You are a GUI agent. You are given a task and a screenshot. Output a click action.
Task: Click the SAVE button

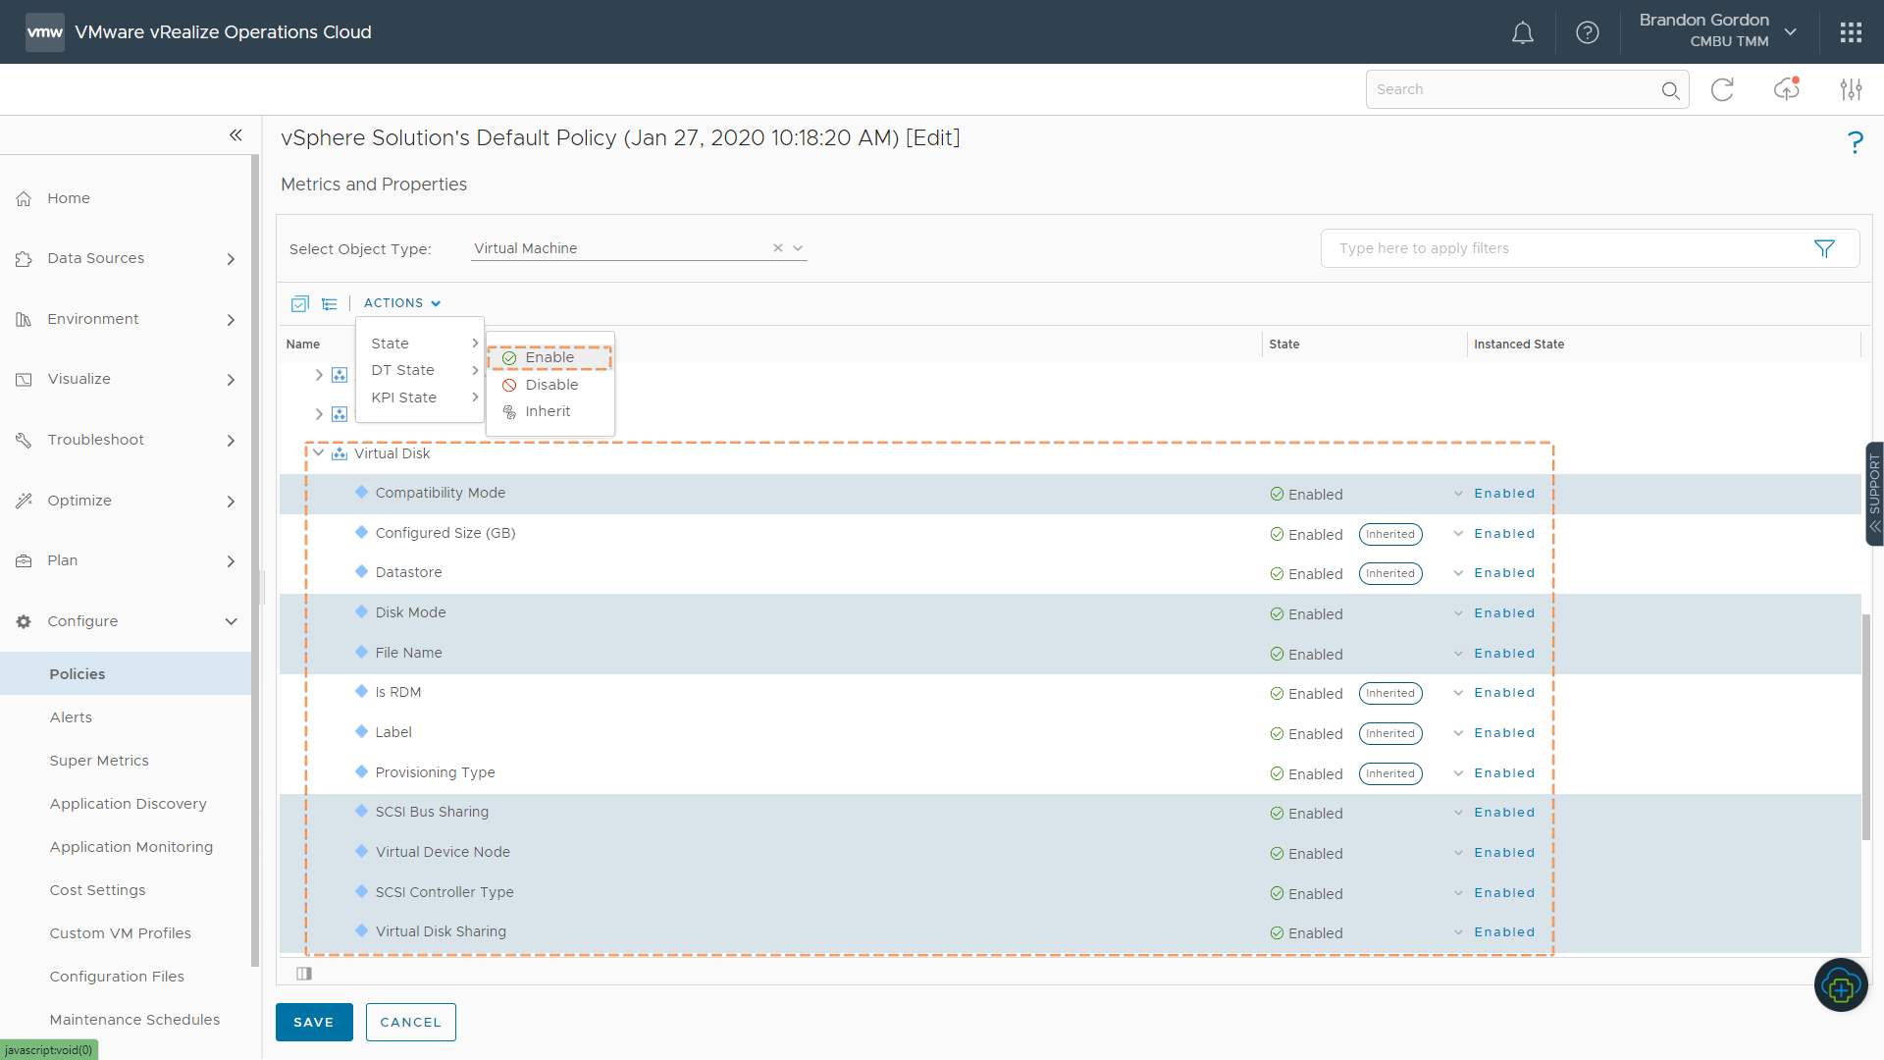point(314,1022)
